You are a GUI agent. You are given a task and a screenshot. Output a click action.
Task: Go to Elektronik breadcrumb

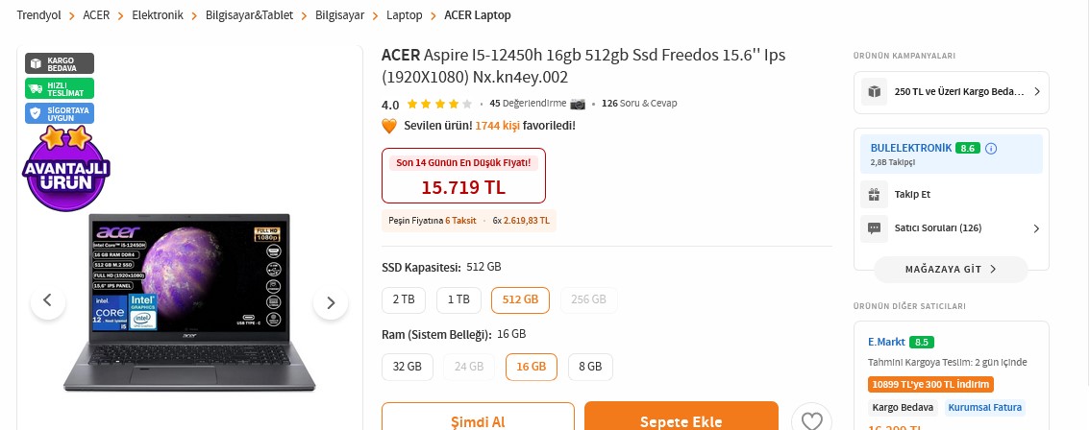[x=158, y=15]
